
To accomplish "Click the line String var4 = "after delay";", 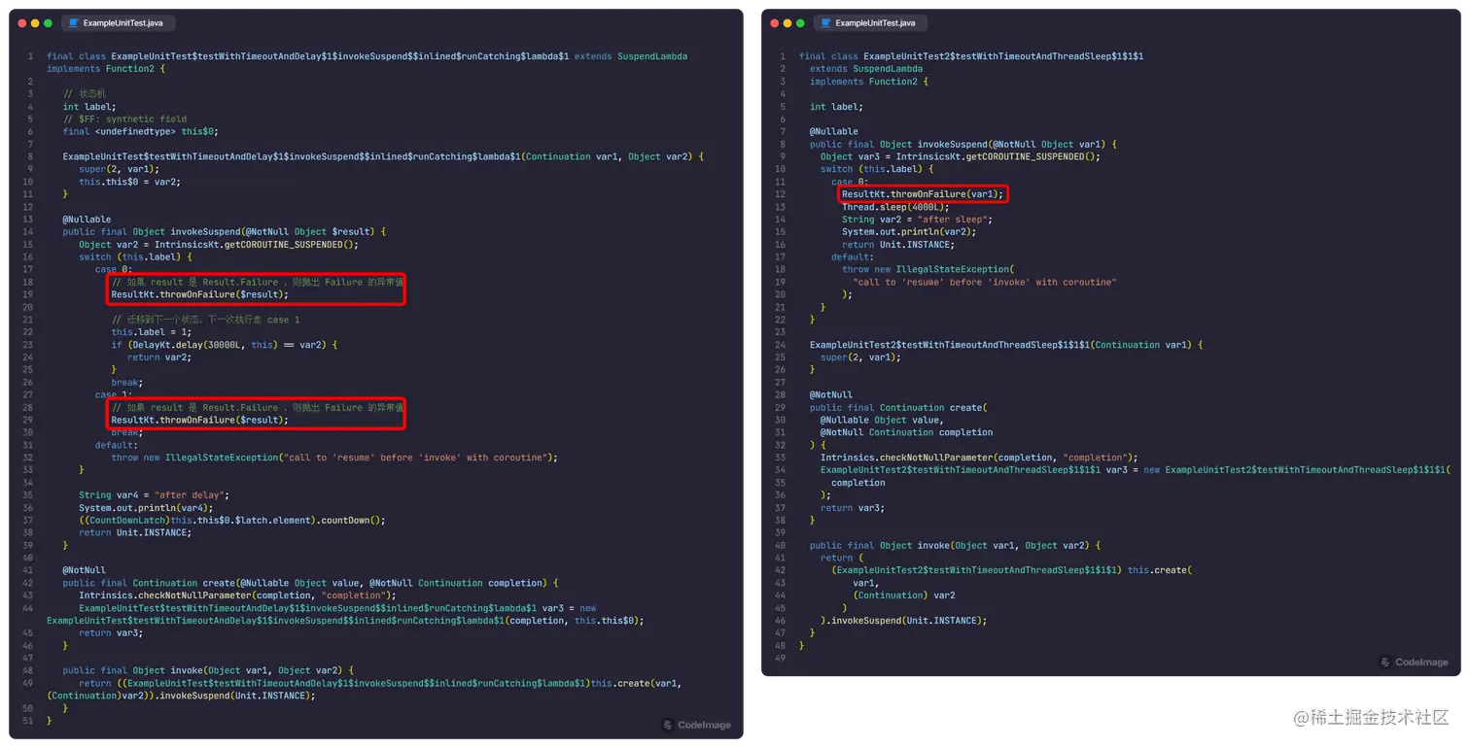I will (154, 495).
